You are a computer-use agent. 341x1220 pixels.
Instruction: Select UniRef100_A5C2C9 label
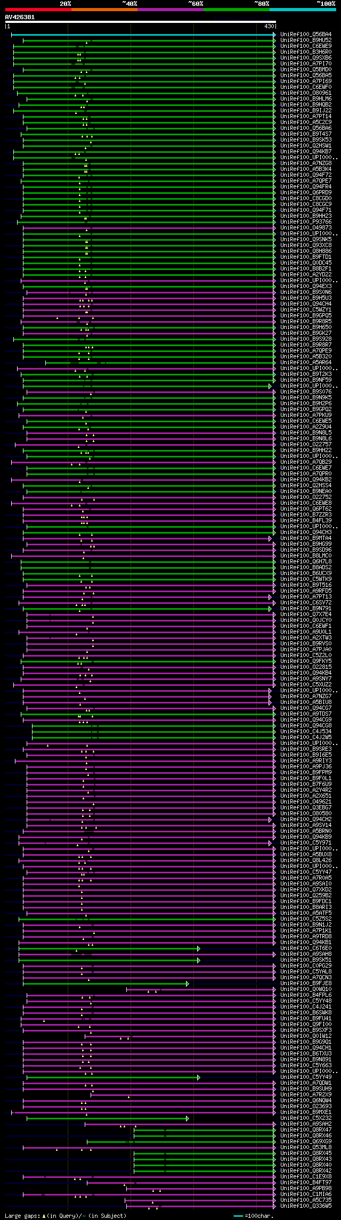pos(306,122)
